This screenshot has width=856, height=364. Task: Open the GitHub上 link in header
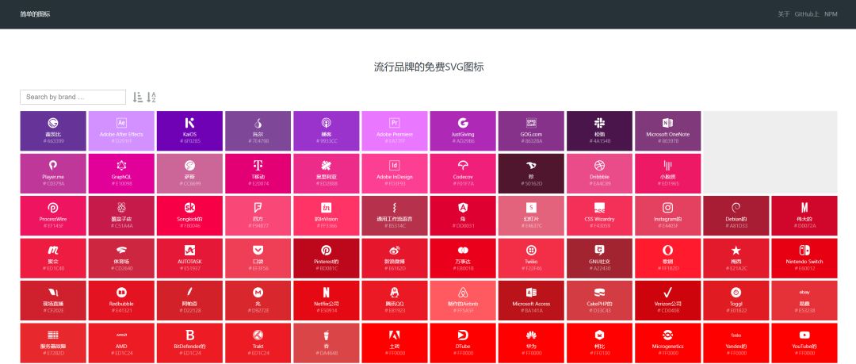[807, 14]
